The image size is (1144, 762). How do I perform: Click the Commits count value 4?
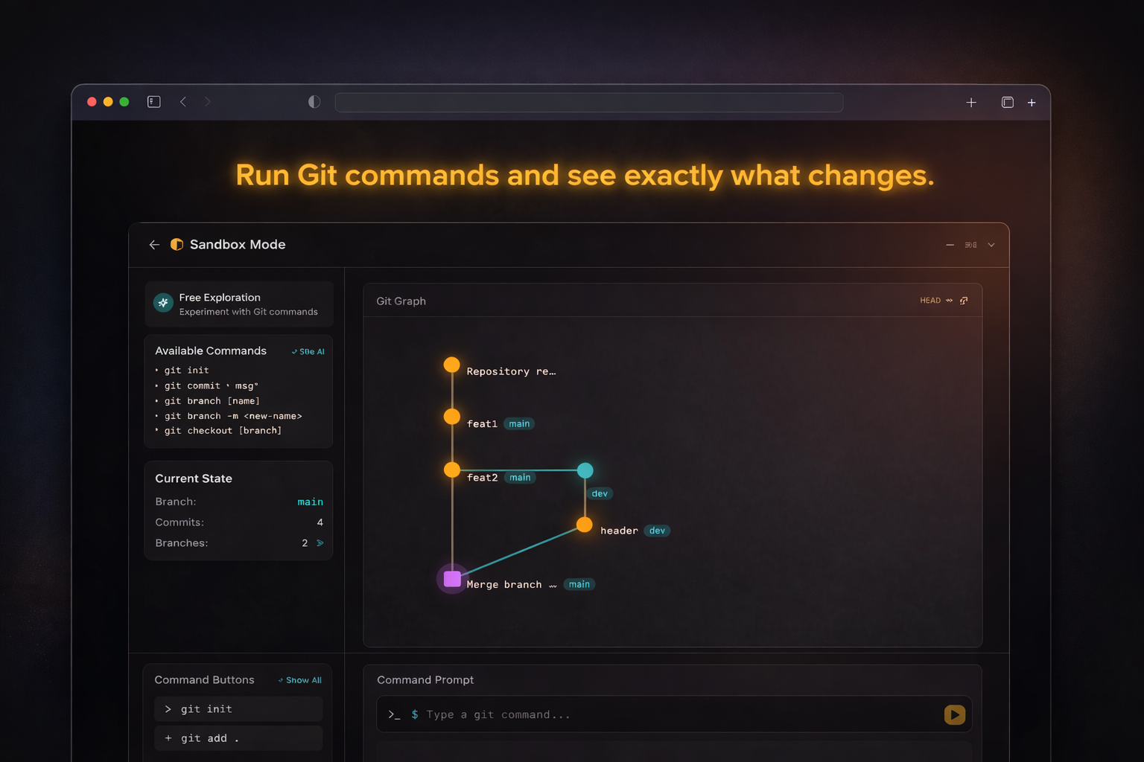coord(320,522)
